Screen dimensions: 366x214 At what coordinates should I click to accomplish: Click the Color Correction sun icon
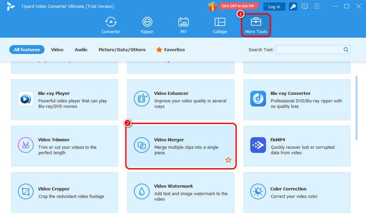pyautogui.click(x=258, y=192)
